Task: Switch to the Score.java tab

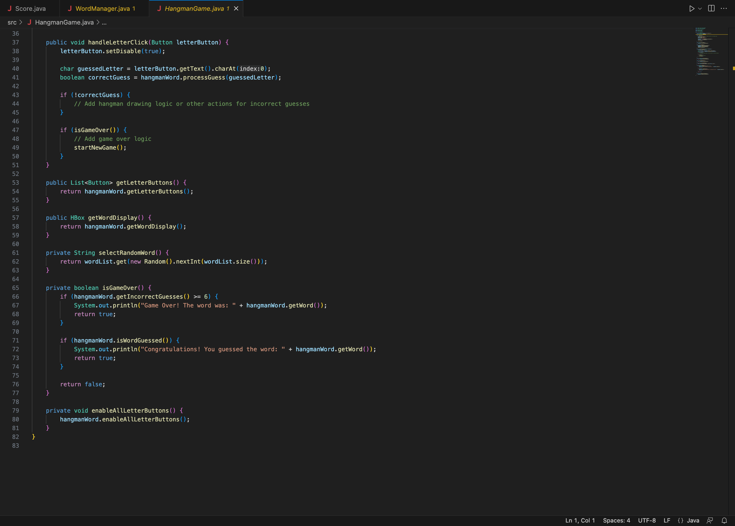Action: tap(30, 8)
